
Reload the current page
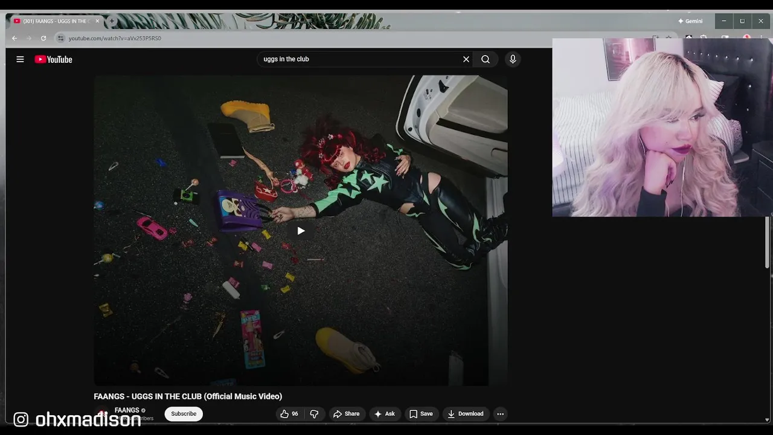pos(43,38)
